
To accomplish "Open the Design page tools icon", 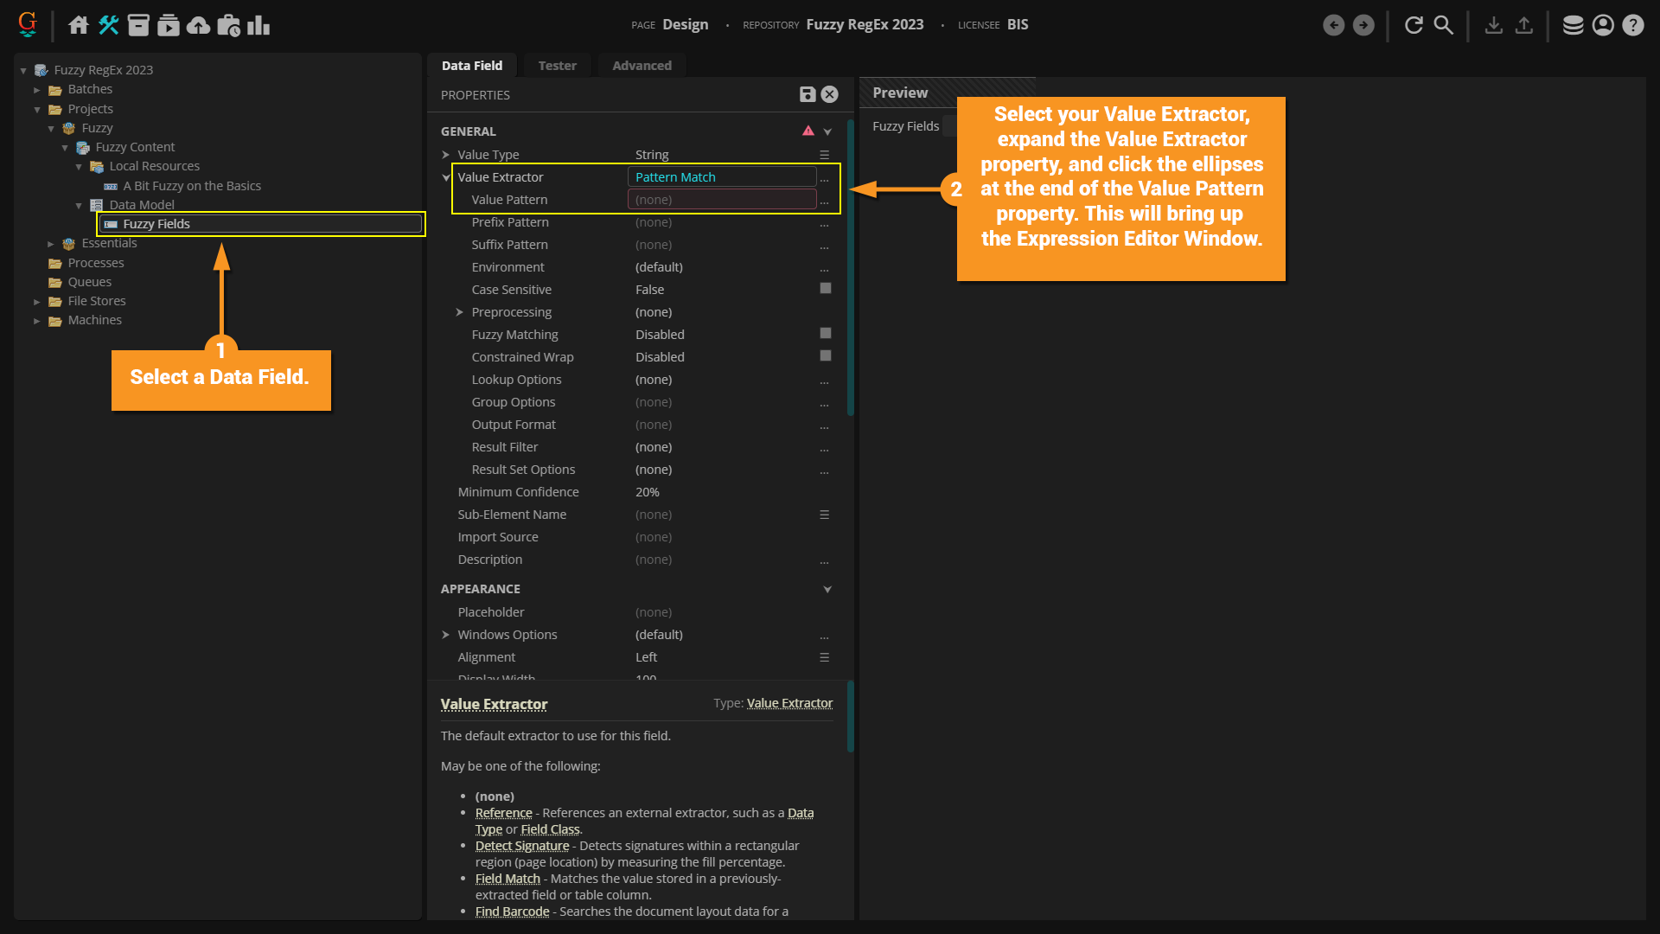I will [109, 25].
